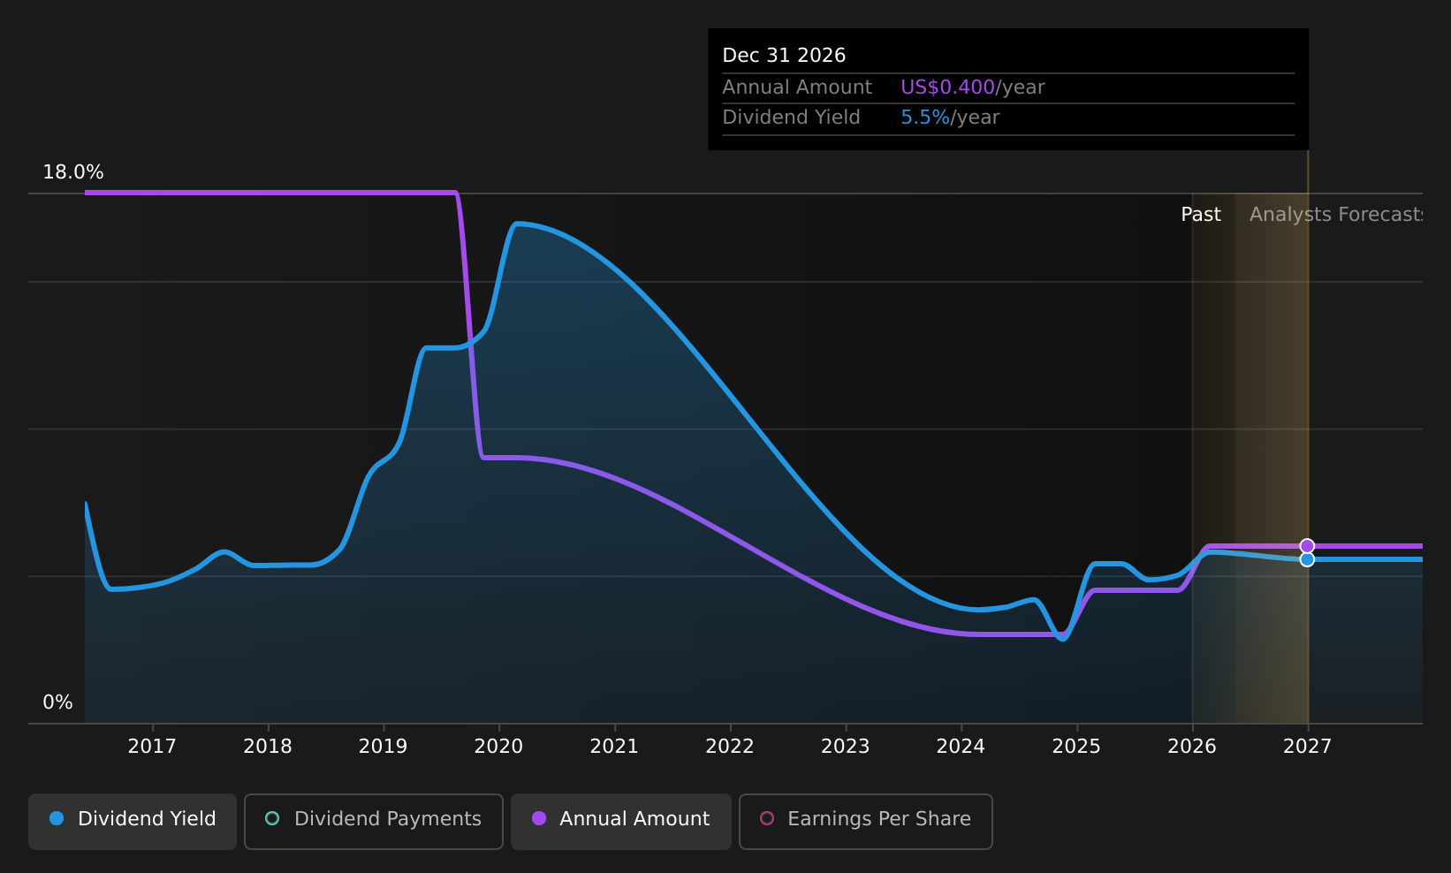Click the Dec 31 2026 tooltip date
Image resolution: width=1451 pixels, height=873 pixels.
pos(784,56)
